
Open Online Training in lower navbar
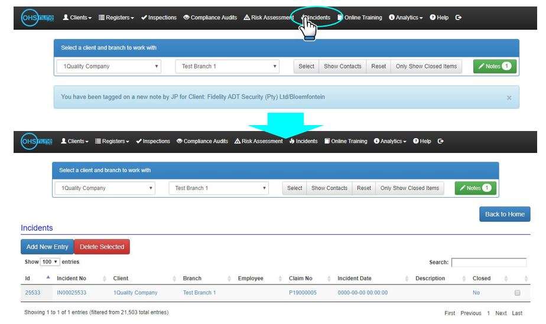click(346, 141)
